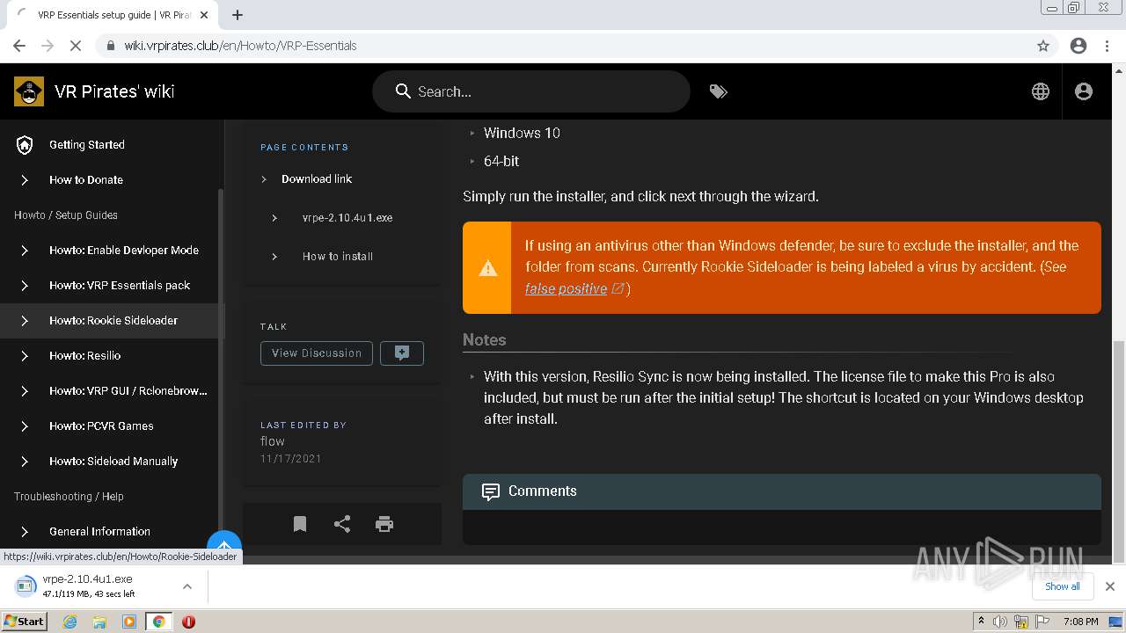Expand Howto: VRP Essentials pack chevron

point(25,286)
